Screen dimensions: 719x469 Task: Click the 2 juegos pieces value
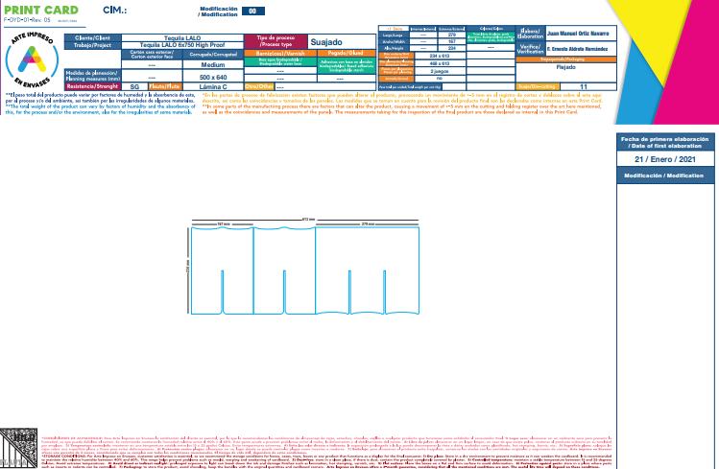(440, 71)
